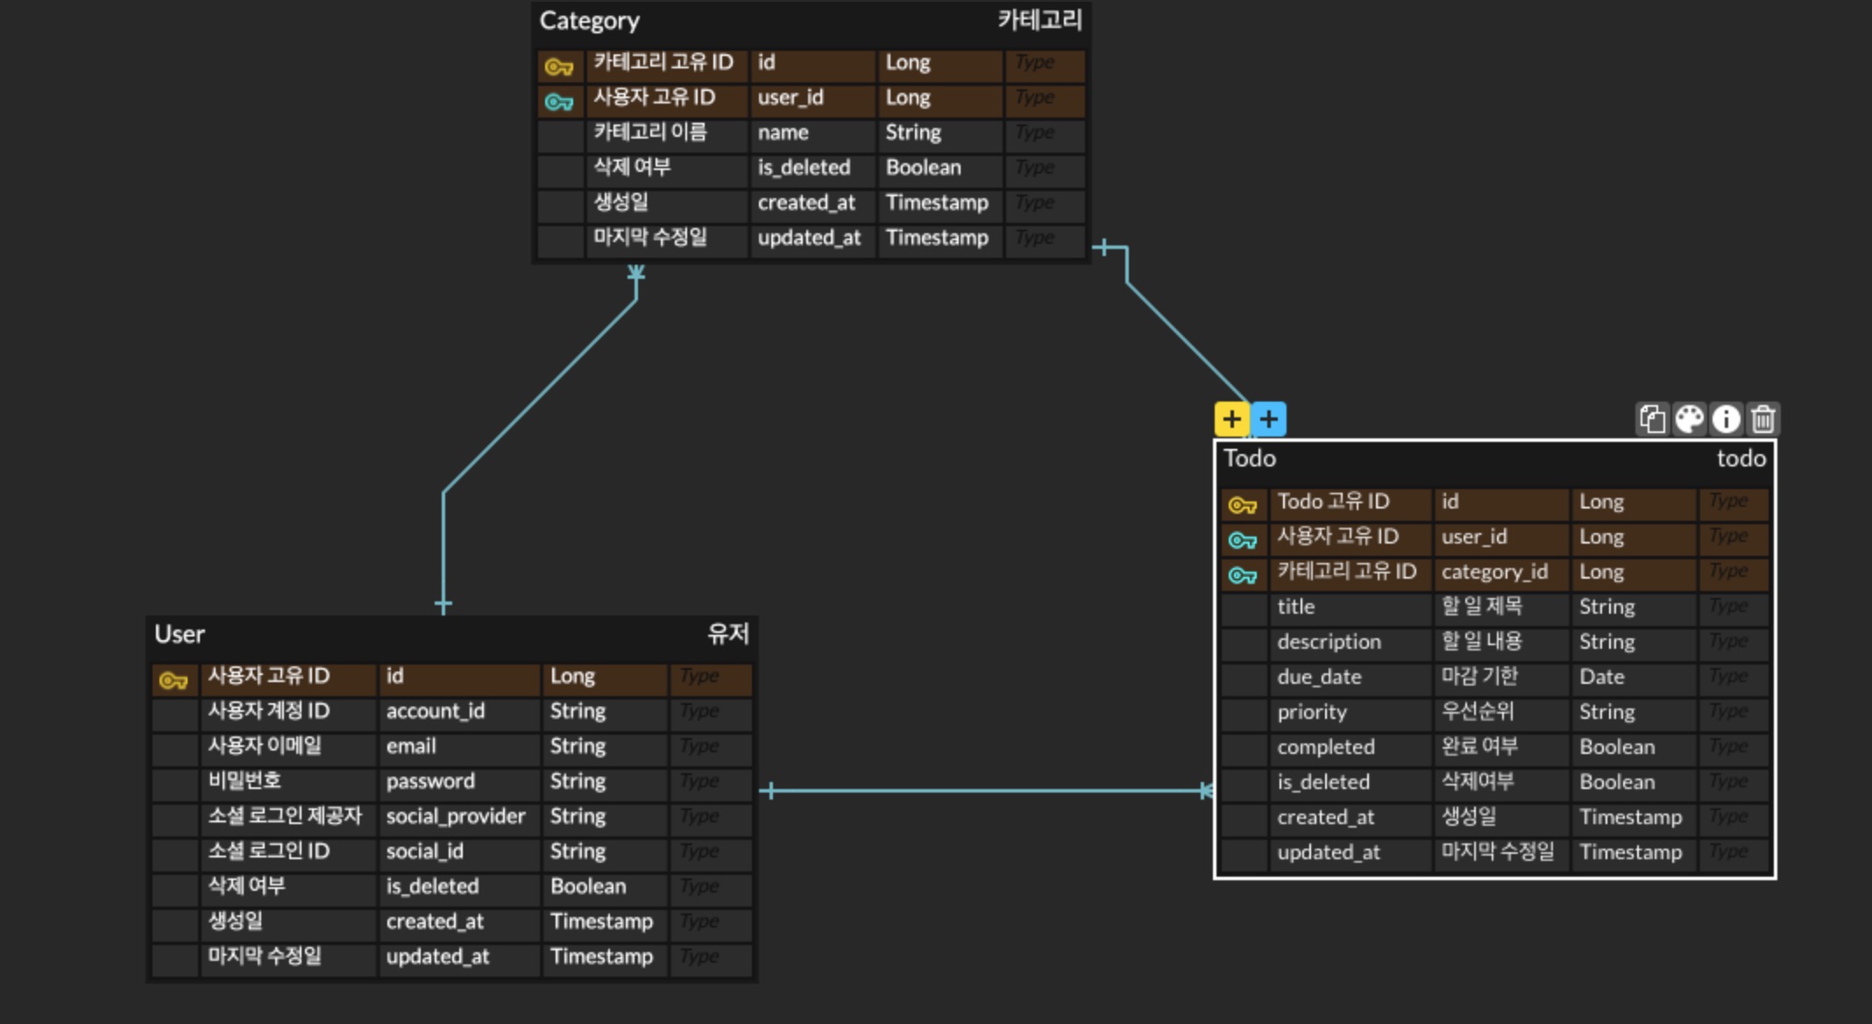Click the info icon above Todo table

(1726, 419)
